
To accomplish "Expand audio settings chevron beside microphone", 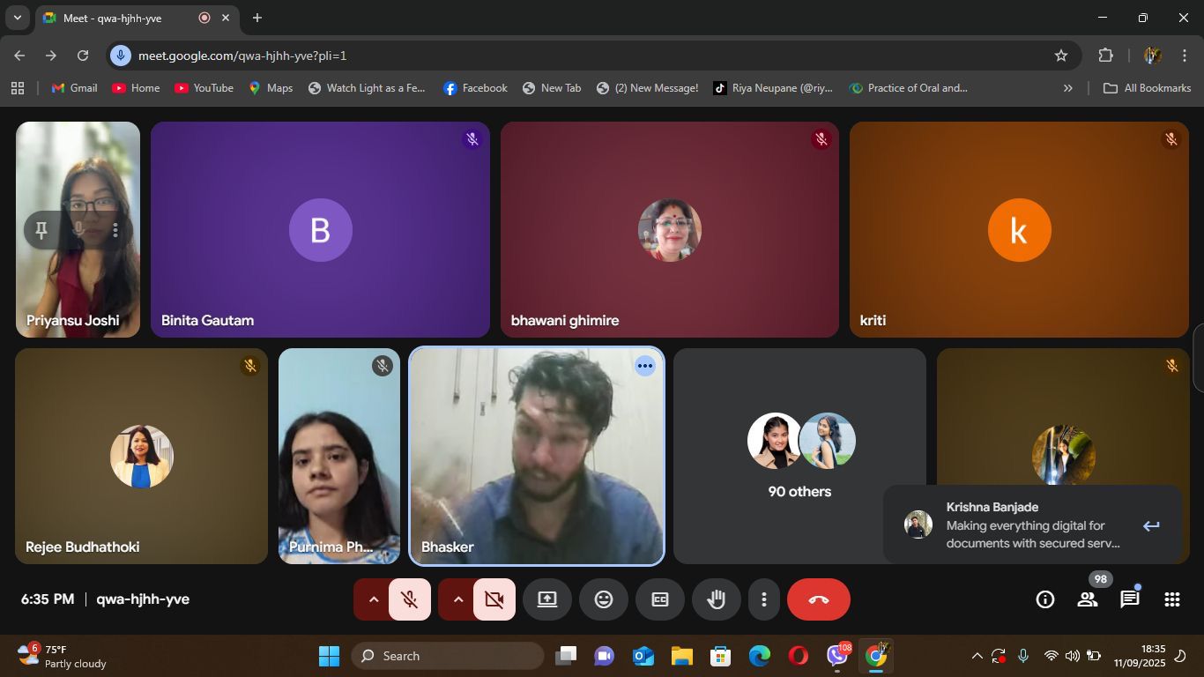I will tap(374, 599).
